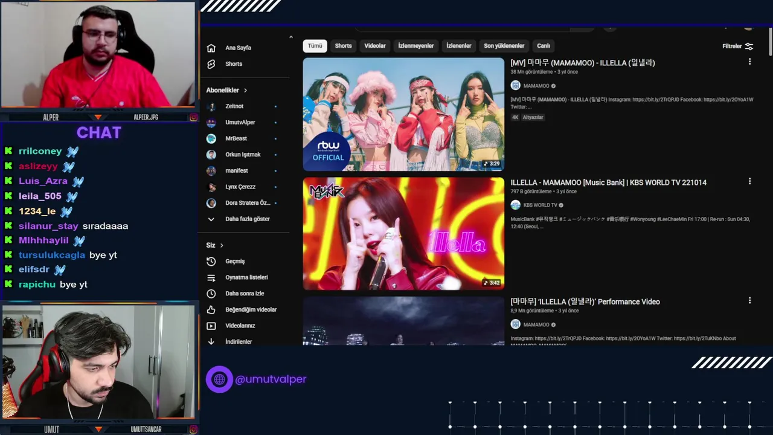Click chat username rrilconey
Image resolution: width=773 pixels, height=435 pixels.
[x=40, y=151]
